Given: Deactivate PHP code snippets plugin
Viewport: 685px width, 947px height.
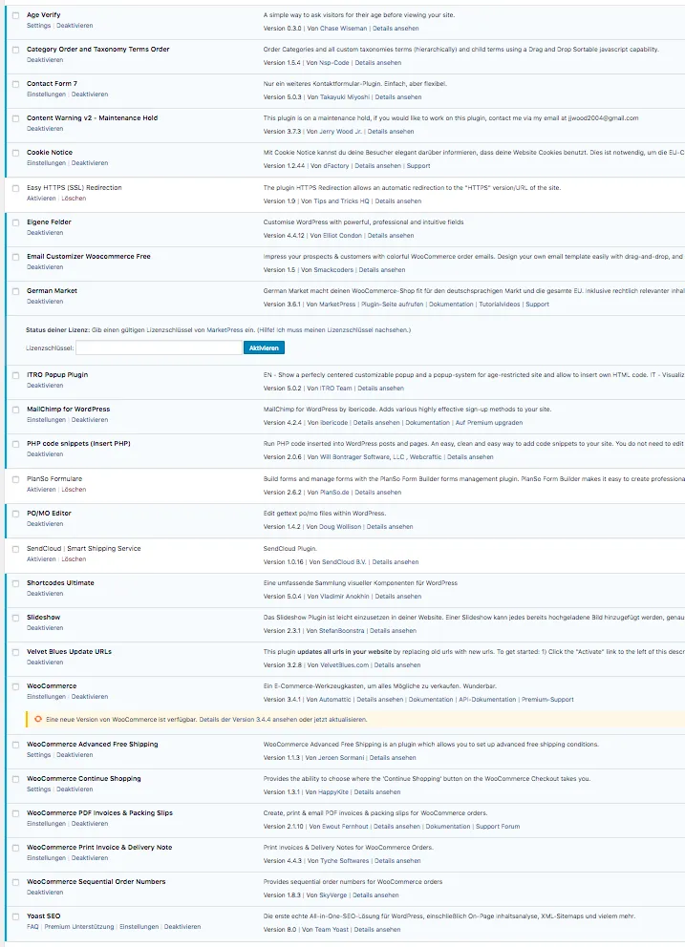Looking at the screenshot, I should coord(45,454).
